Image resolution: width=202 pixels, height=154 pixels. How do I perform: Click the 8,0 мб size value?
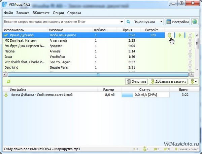[x=110, y=95]
